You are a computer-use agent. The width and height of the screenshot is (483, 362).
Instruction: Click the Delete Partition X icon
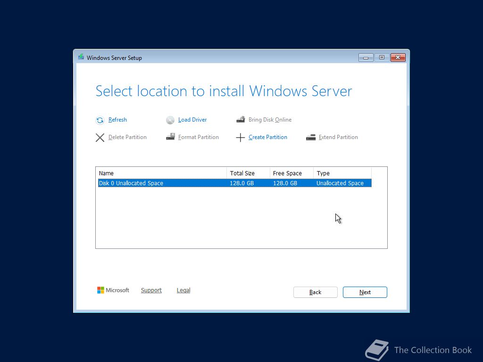coord(100,138)
